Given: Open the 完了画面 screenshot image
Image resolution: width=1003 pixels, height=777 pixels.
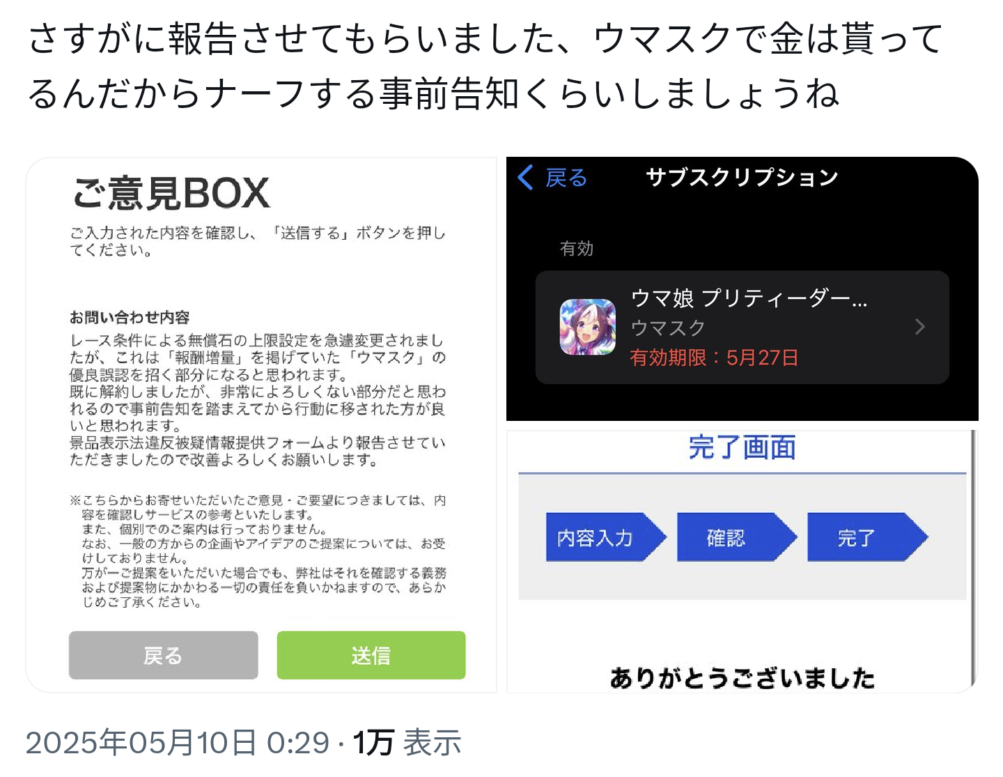Looking at the screenshot, I should (x=742, y=562).
